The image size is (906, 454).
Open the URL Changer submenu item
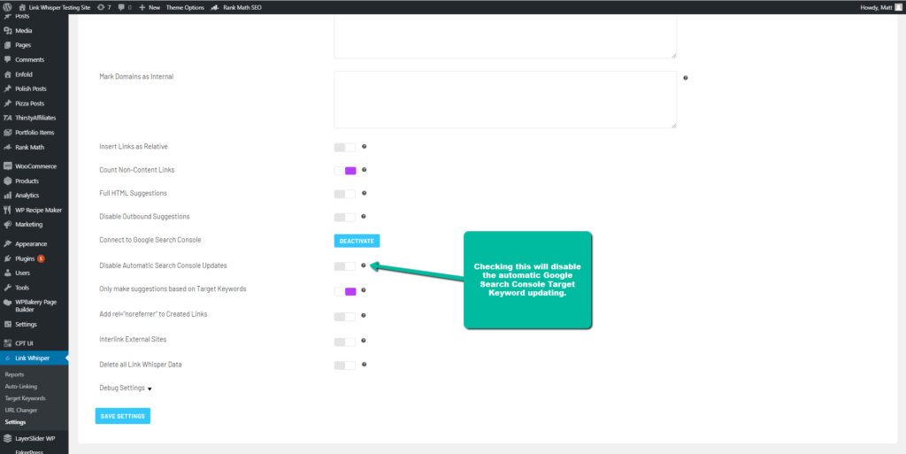[x=21, y=410]
